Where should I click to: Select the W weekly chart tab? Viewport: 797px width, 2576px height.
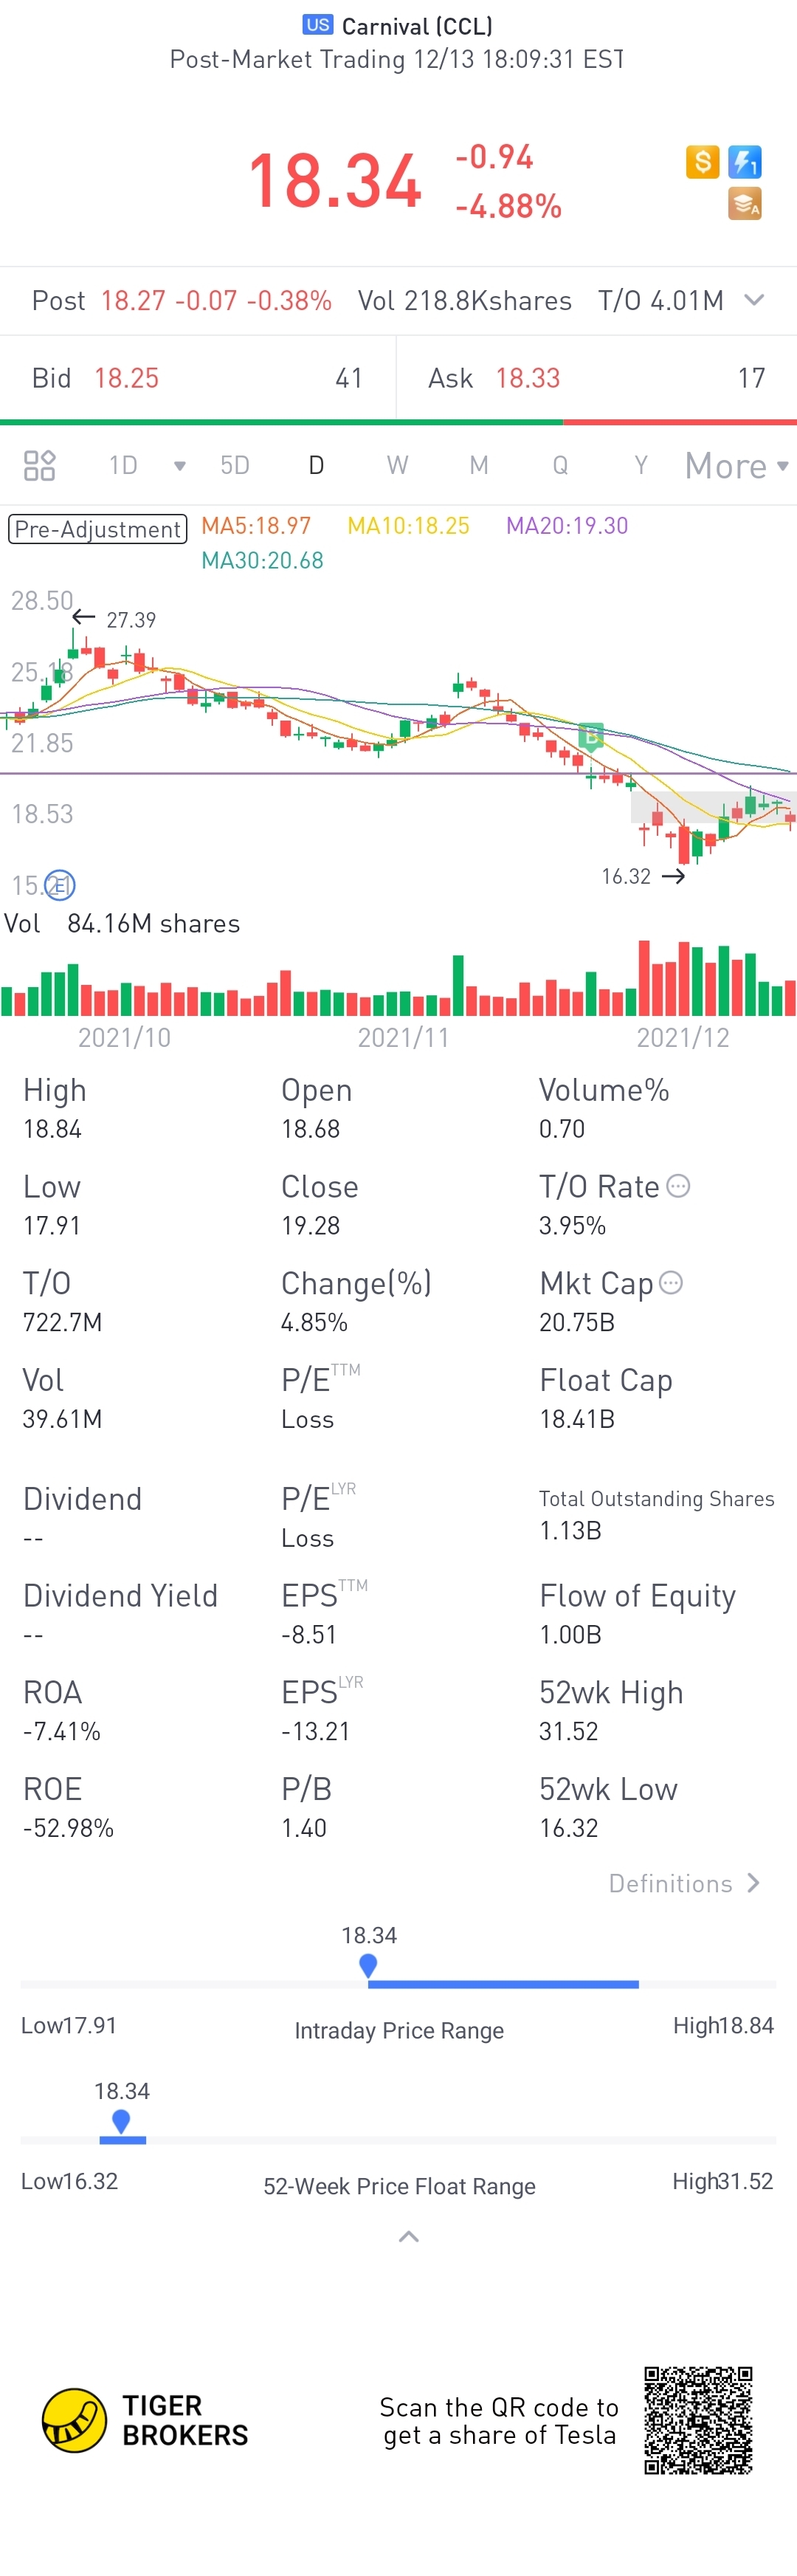pyautogui.click(x=397, y=465)
